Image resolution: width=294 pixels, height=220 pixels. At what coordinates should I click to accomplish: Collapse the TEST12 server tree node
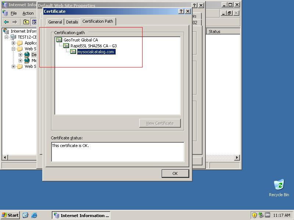pos(7,37)
